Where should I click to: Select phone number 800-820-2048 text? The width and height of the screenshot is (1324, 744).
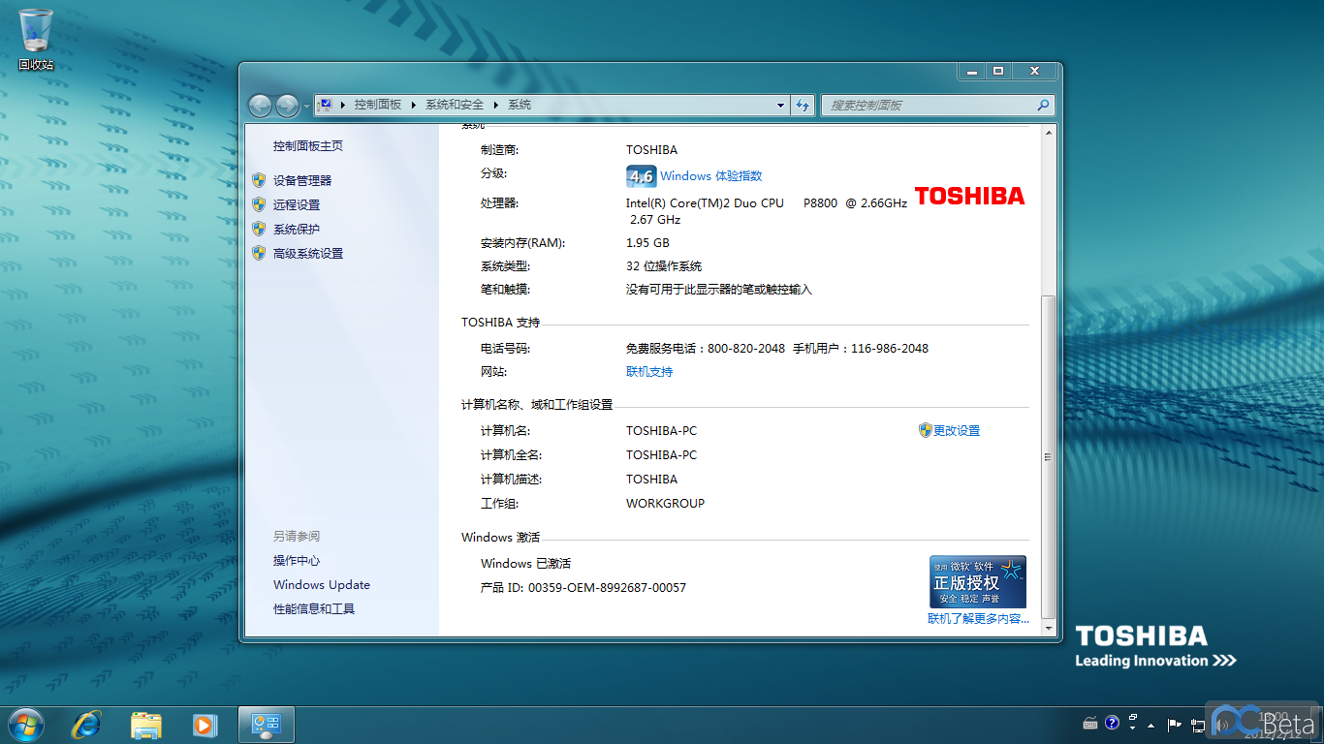746,349
